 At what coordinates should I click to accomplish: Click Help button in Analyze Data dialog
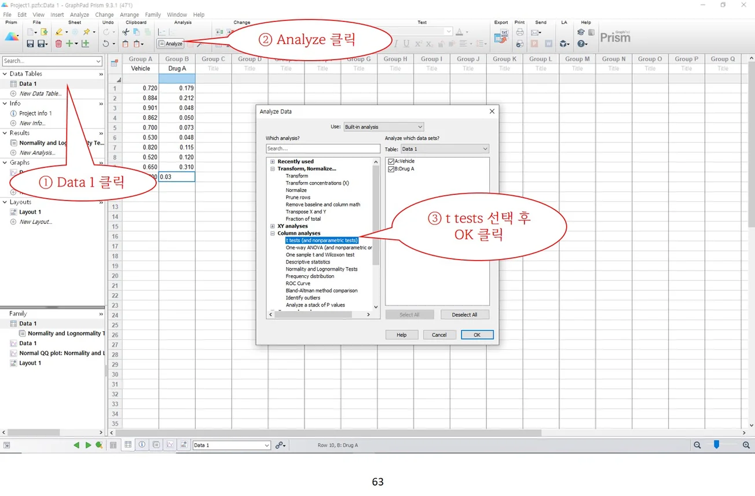point(402,335)
